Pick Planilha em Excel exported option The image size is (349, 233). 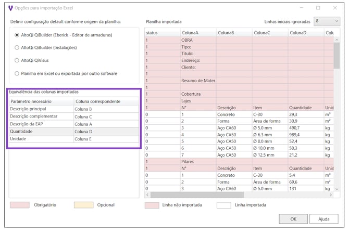click(x=18, y=73)
